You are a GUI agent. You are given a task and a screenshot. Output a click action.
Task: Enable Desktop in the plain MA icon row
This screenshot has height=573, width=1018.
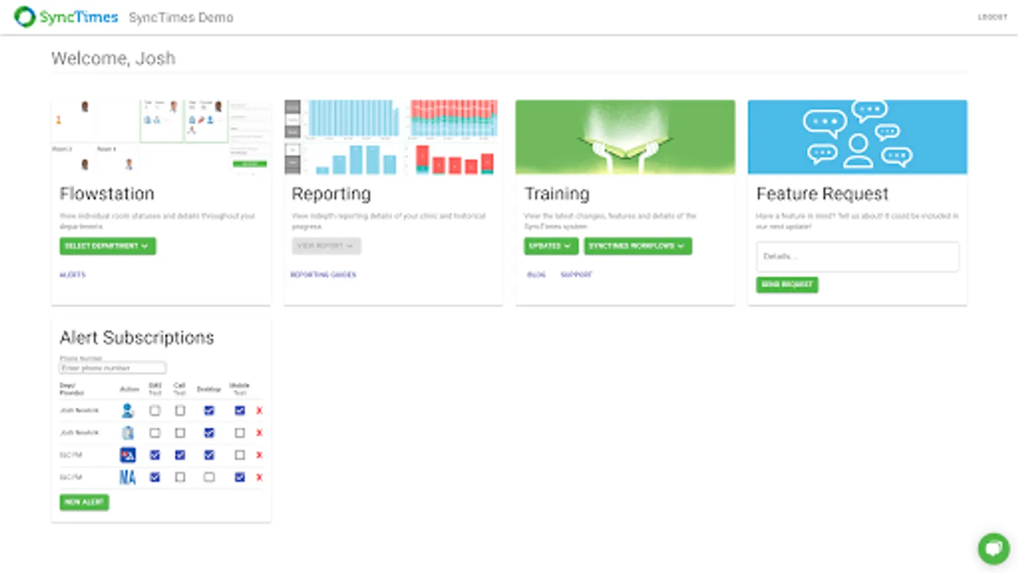209,477
